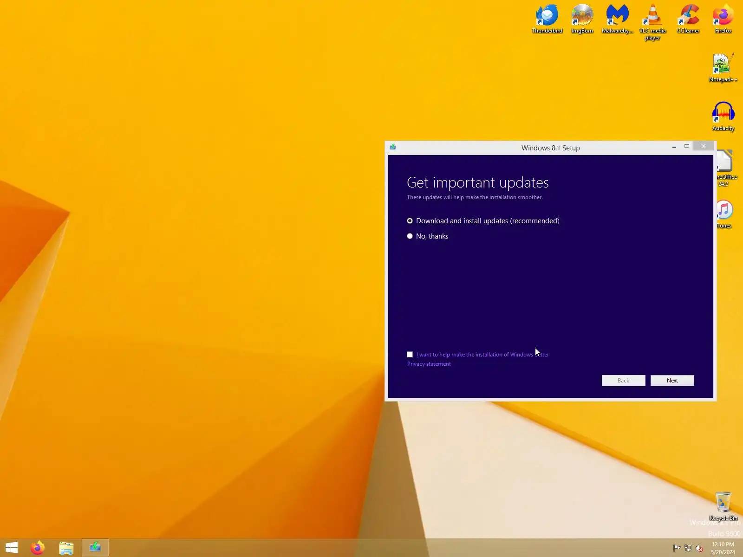Open ImgBurn desktop shortcut
The height and width of the screenshot is (557, 743).
582,19
